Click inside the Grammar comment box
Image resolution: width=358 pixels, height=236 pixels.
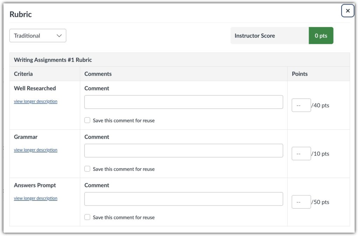click(184, 150)
